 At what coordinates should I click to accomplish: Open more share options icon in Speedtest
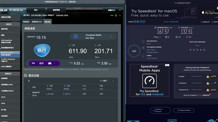tap(144, 22)
